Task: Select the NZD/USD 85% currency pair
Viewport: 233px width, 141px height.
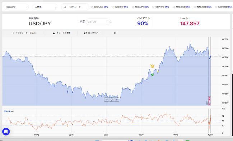Action: pos(204,7)
